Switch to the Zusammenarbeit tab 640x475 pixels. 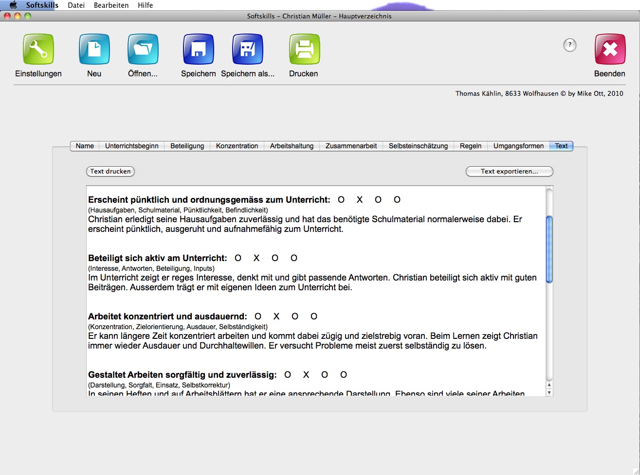click(x=351, y=146)
